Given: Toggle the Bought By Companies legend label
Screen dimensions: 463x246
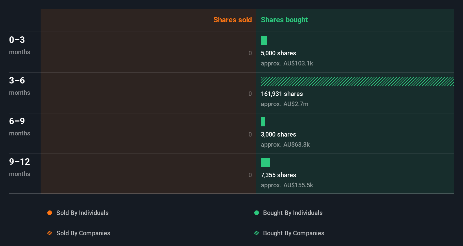Looking at the screenshot, I should pyautogui.click(x=294, y=233).
